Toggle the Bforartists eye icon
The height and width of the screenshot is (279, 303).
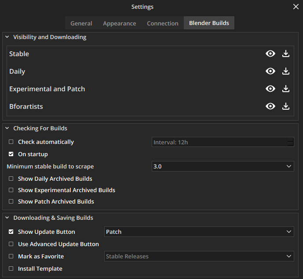click(270, 106)
